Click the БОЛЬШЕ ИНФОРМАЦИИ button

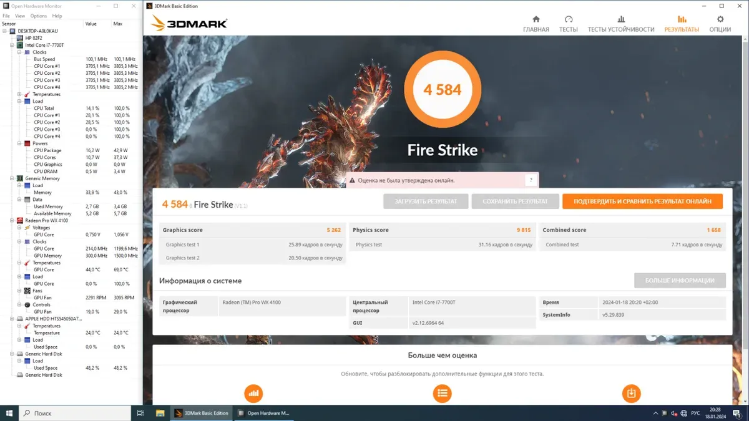[680, 281]
